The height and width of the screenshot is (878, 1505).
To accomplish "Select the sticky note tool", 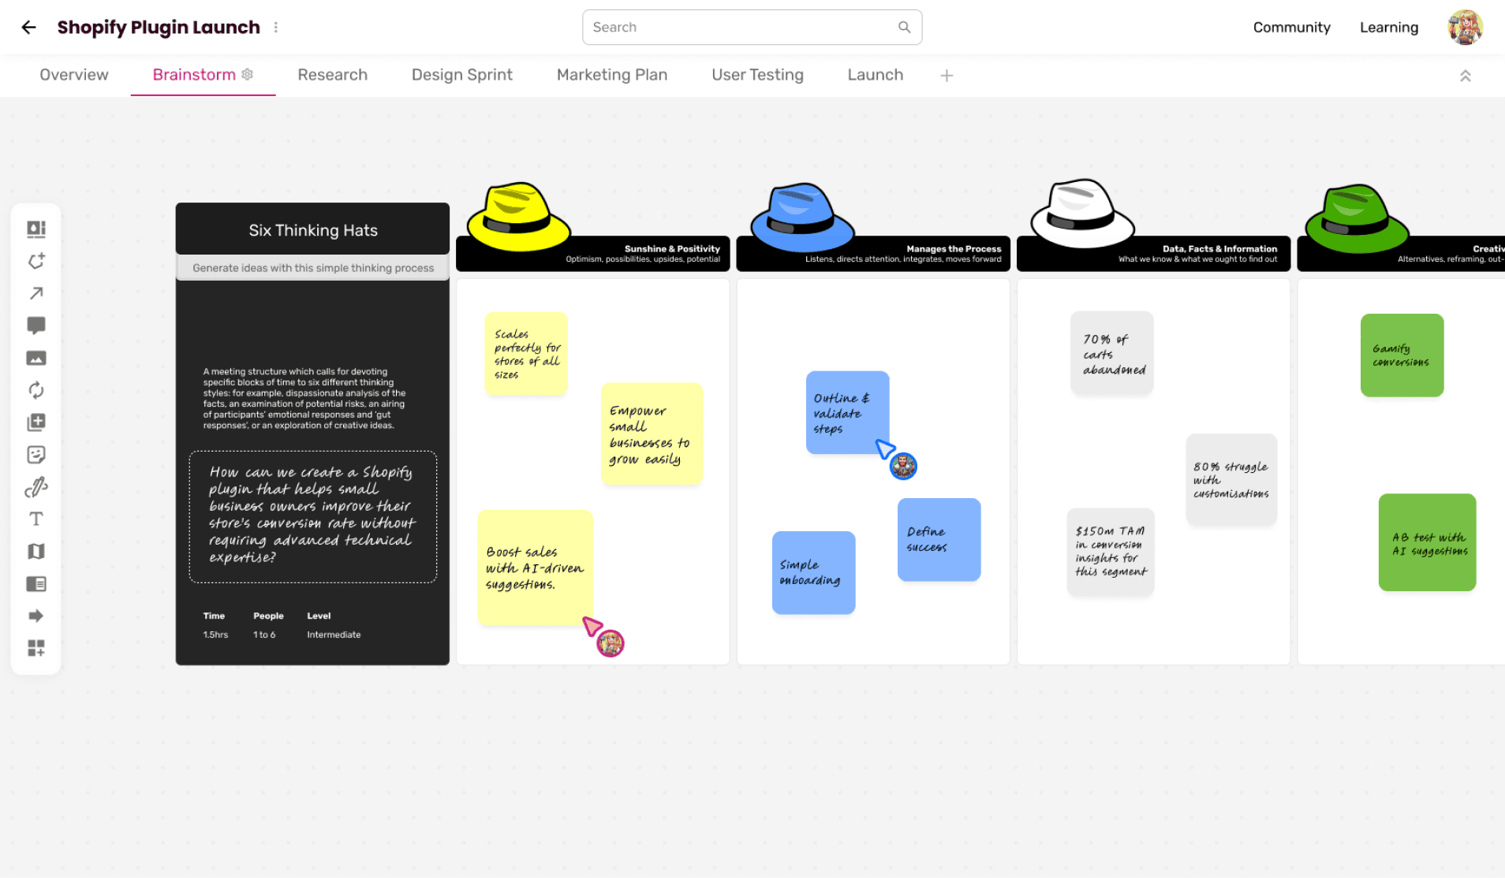I will tap(36, 229).
